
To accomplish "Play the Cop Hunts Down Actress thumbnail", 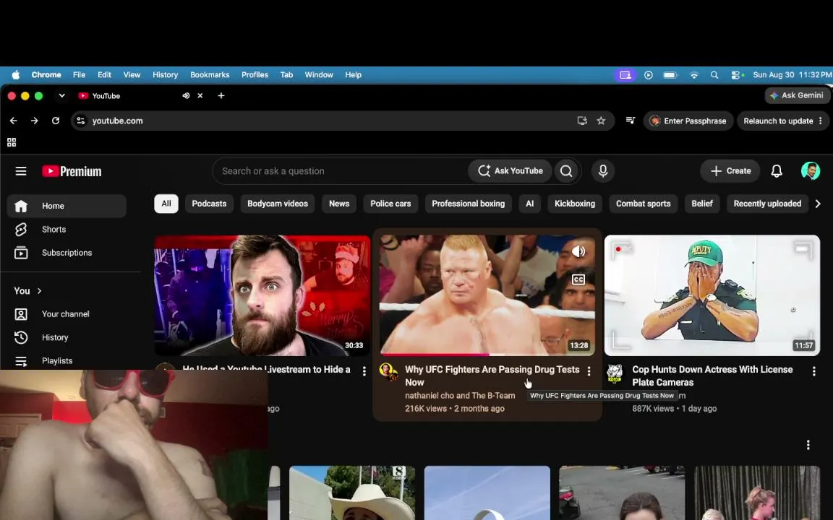I will pos(712,295).
